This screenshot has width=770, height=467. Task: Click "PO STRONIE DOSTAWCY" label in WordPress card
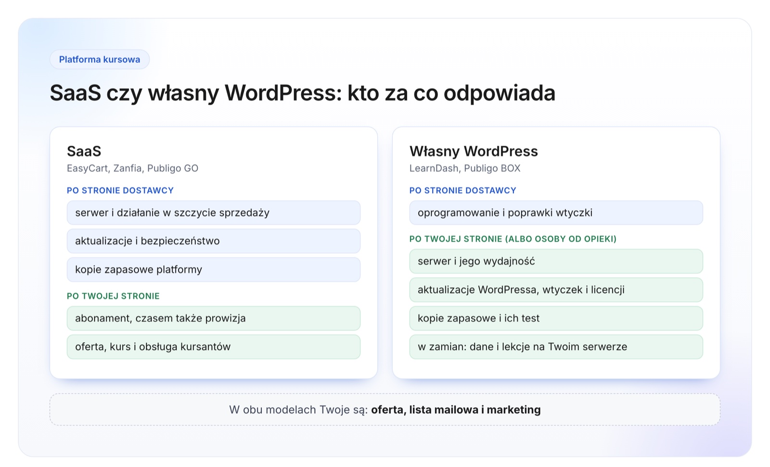click(463, 191)
